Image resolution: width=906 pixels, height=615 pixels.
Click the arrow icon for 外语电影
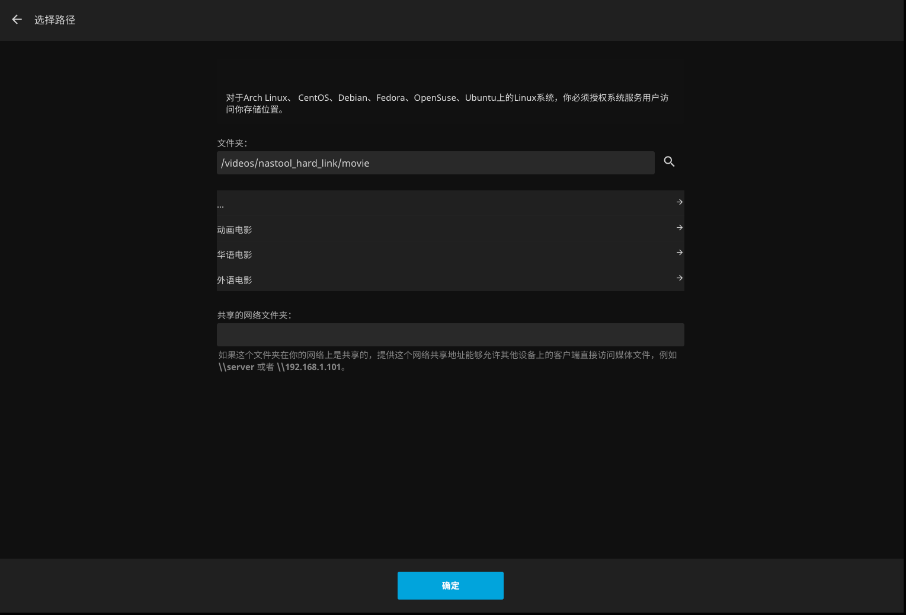point(679,278)
